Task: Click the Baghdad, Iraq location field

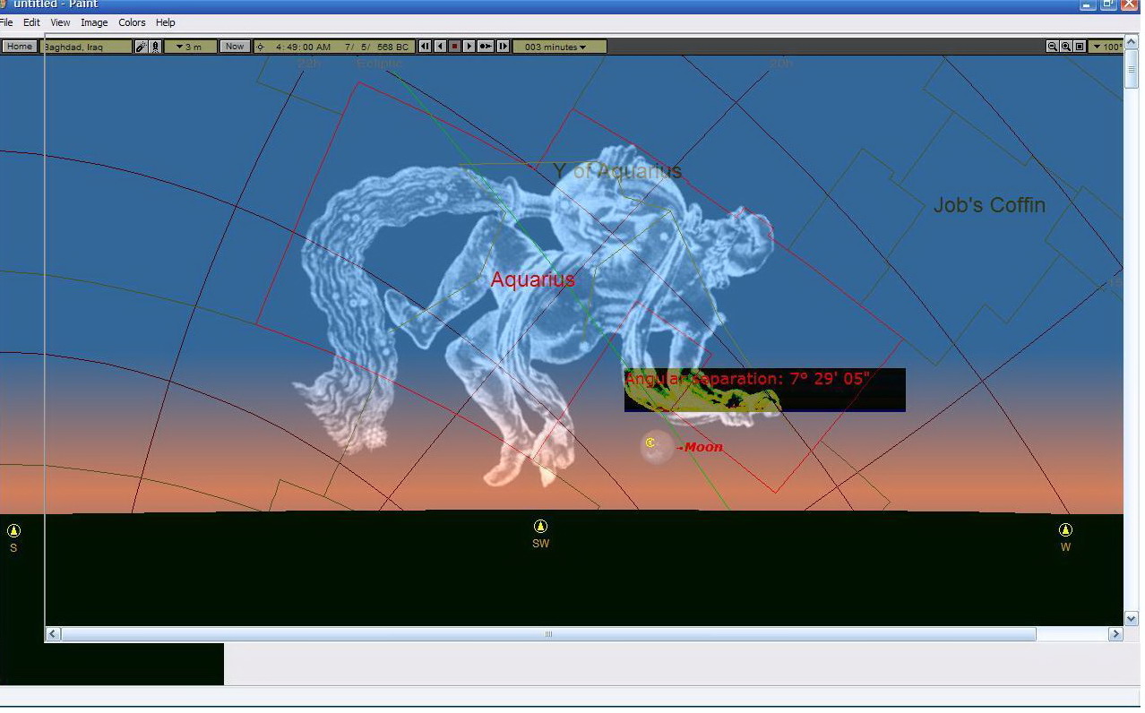Action: click(x=87, y=47)
